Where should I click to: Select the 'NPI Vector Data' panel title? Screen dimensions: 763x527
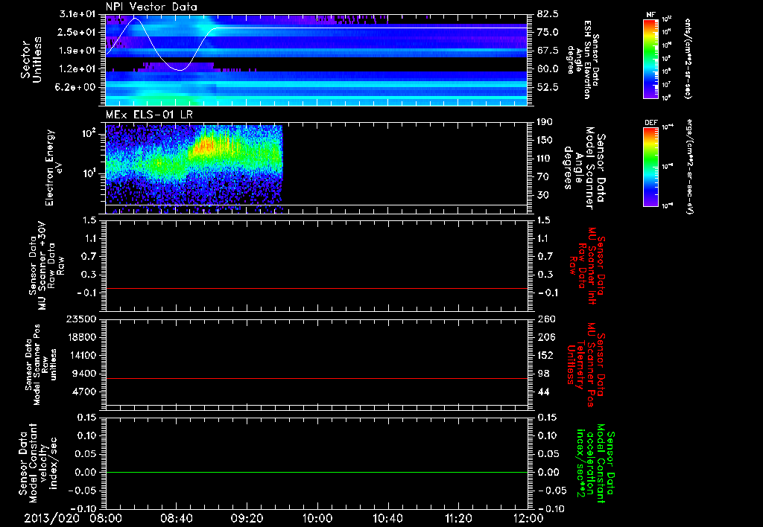(151, 7)
